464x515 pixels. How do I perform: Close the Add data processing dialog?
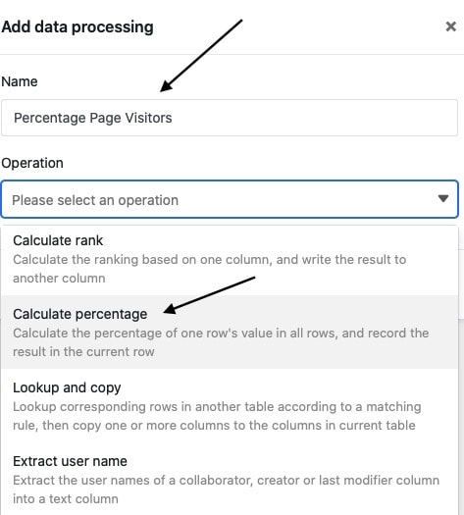pos(451,26)
